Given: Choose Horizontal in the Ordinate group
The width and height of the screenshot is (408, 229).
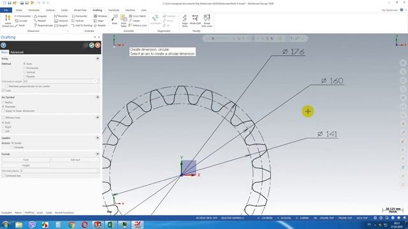Looking at the screenshot, I should 79,16.
